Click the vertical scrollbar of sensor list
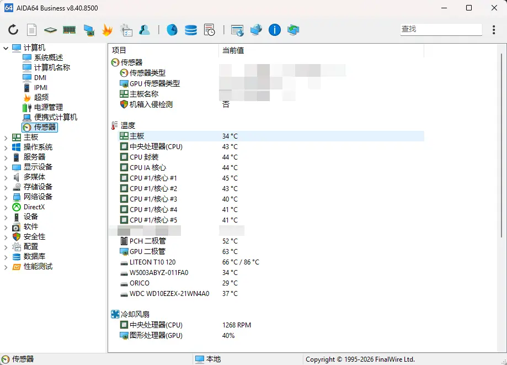This screenshot has width=507, height=365. point(501,146)
